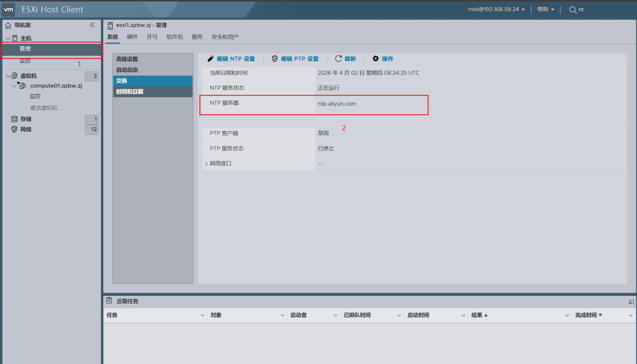Open the Security and Users (安全和用户) tab
The height and width of the screenshot is (364, 637).
225,37
